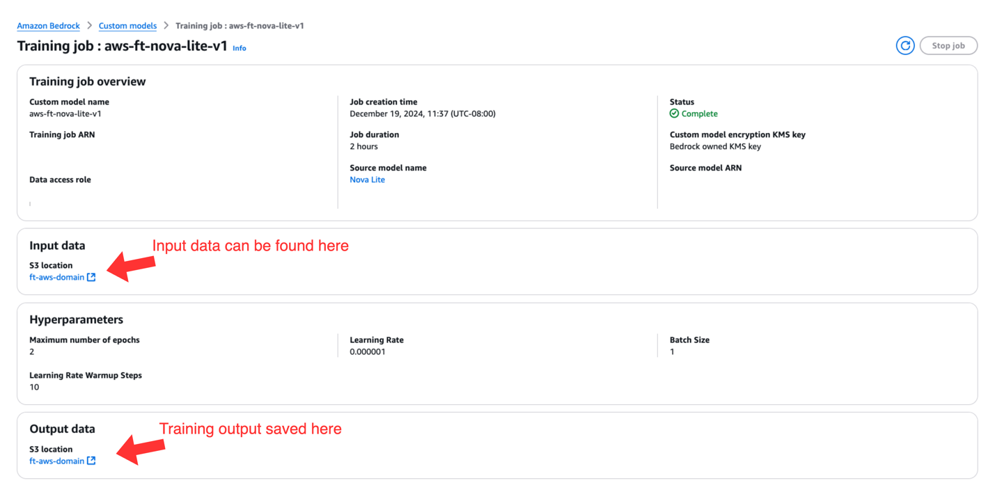Click the green Complete status checkmark
The image size is (995, 492).
pyautogui.click(x=674, y=113)
